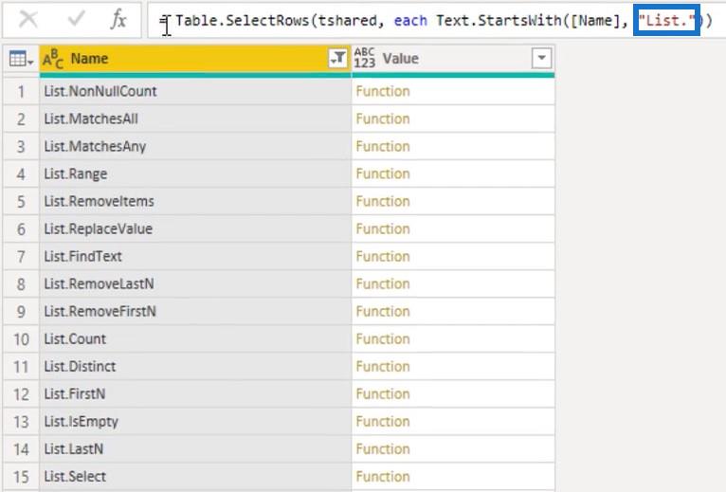Open Function link for List.RemoveLastN
726x492 pixels.
pyautogui.click(x=383, y=284)
